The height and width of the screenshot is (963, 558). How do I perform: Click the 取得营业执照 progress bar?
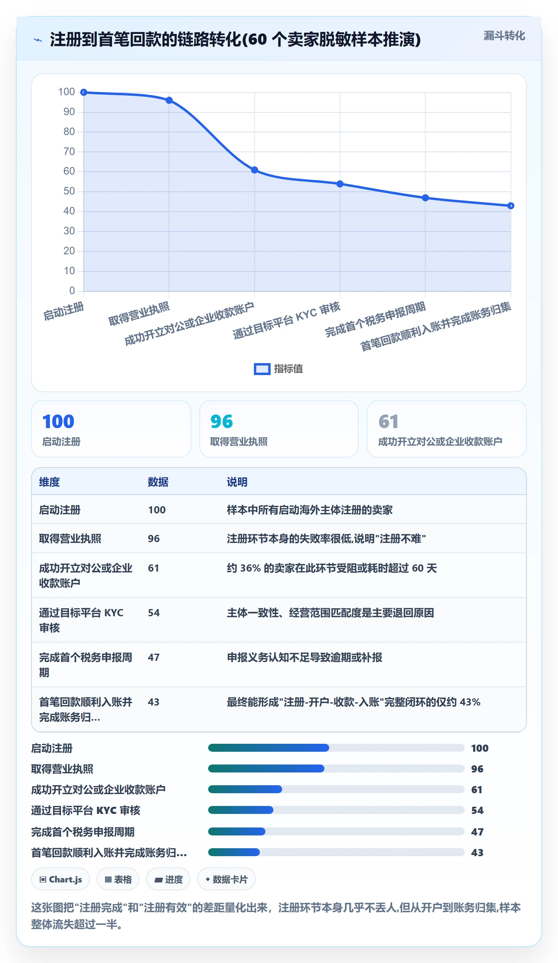[336, 768]
